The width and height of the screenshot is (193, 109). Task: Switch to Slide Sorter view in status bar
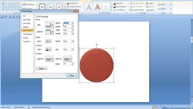pyautogui.click(x=157, y=107)
